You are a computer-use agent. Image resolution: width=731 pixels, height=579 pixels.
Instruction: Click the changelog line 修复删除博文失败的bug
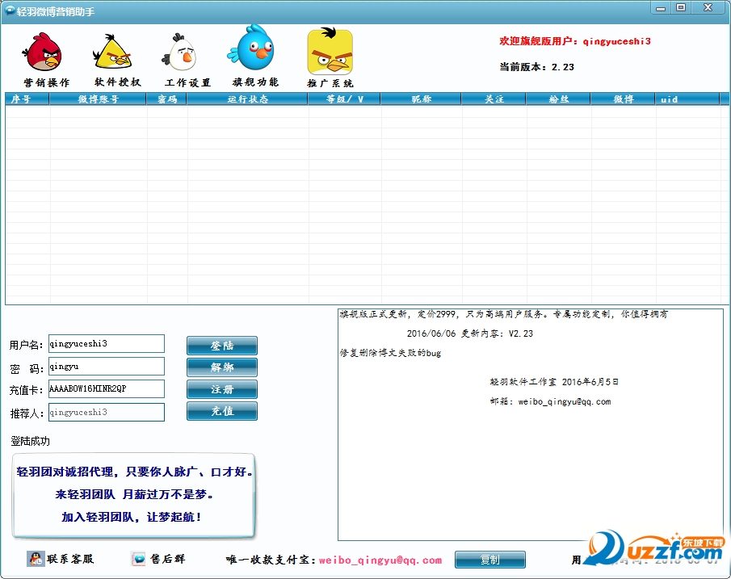[390, 353]
